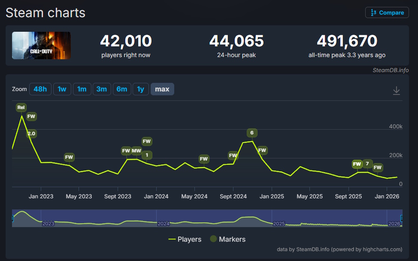Click the 491,670 all-time peak value
Screen dimensions: 418x261
pyautogui.click(x=347, y=41)
